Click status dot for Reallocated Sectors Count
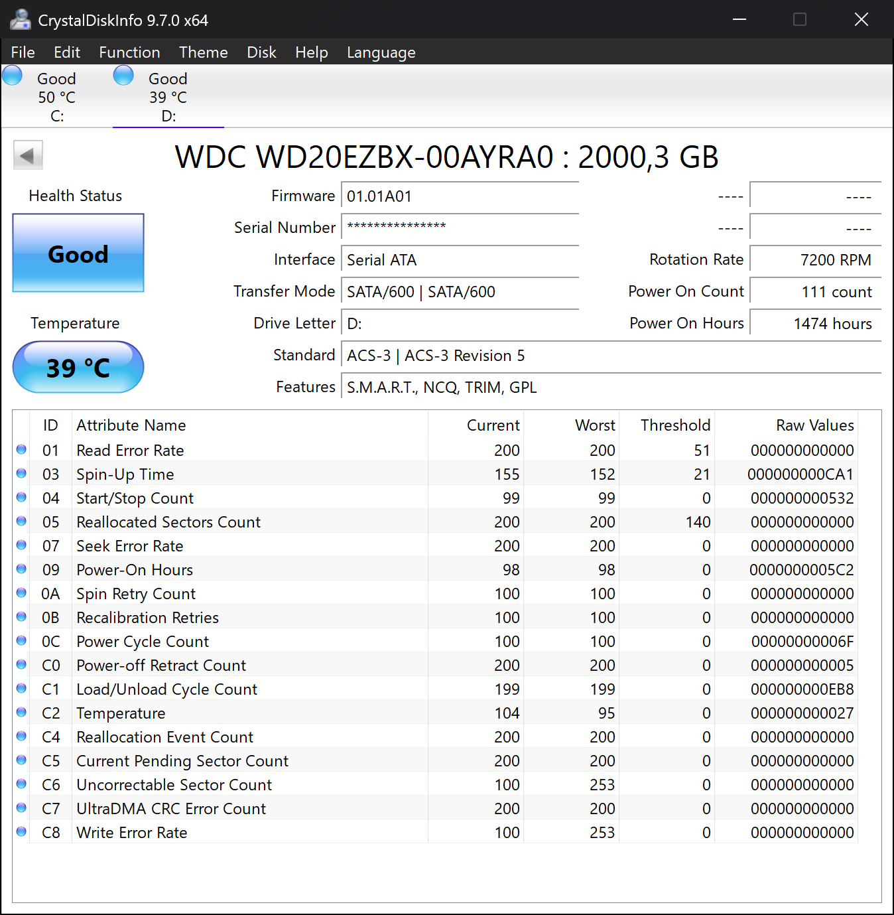The height and width of the screenshot is (915, 894). (x=21, y=522)
